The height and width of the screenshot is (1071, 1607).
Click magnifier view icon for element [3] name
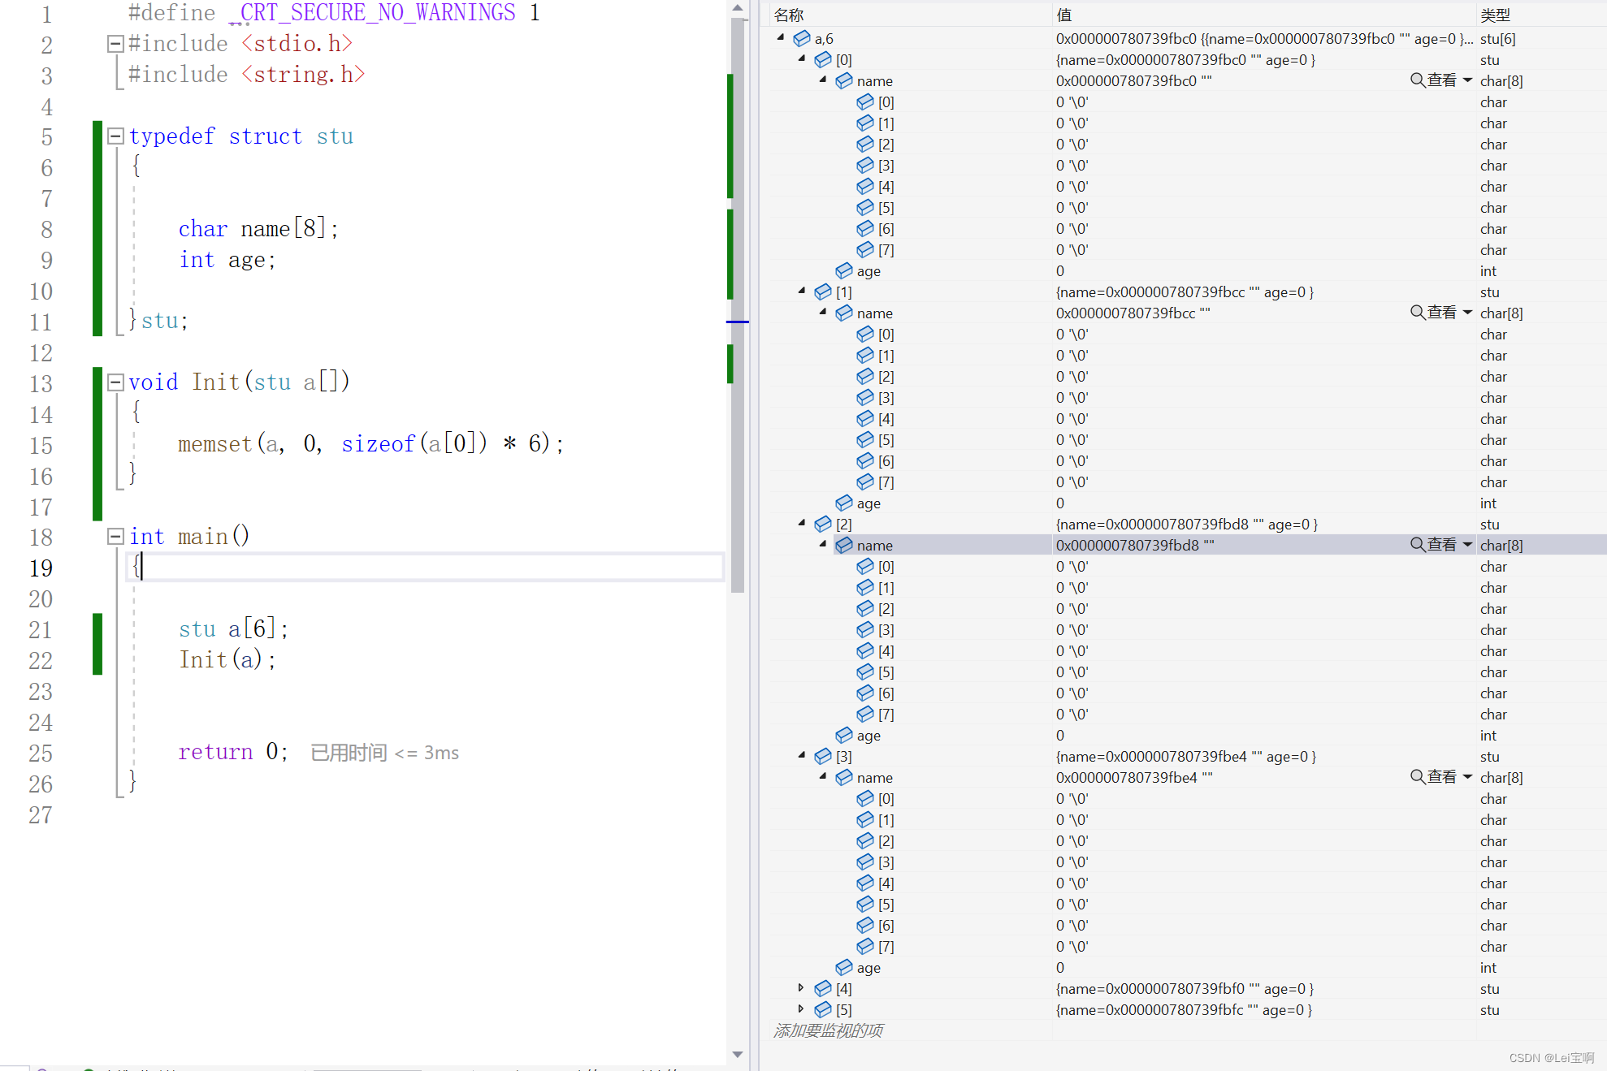(x=1418, y=777)
